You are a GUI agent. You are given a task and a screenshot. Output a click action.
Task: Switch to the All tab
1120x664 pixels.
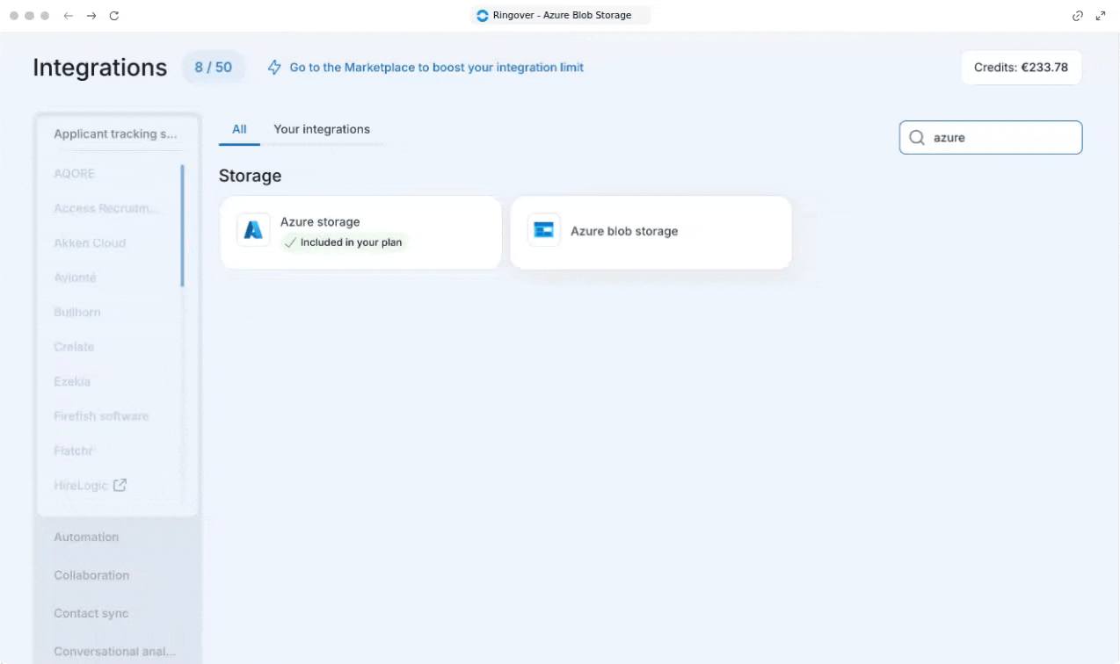(239, 129)
